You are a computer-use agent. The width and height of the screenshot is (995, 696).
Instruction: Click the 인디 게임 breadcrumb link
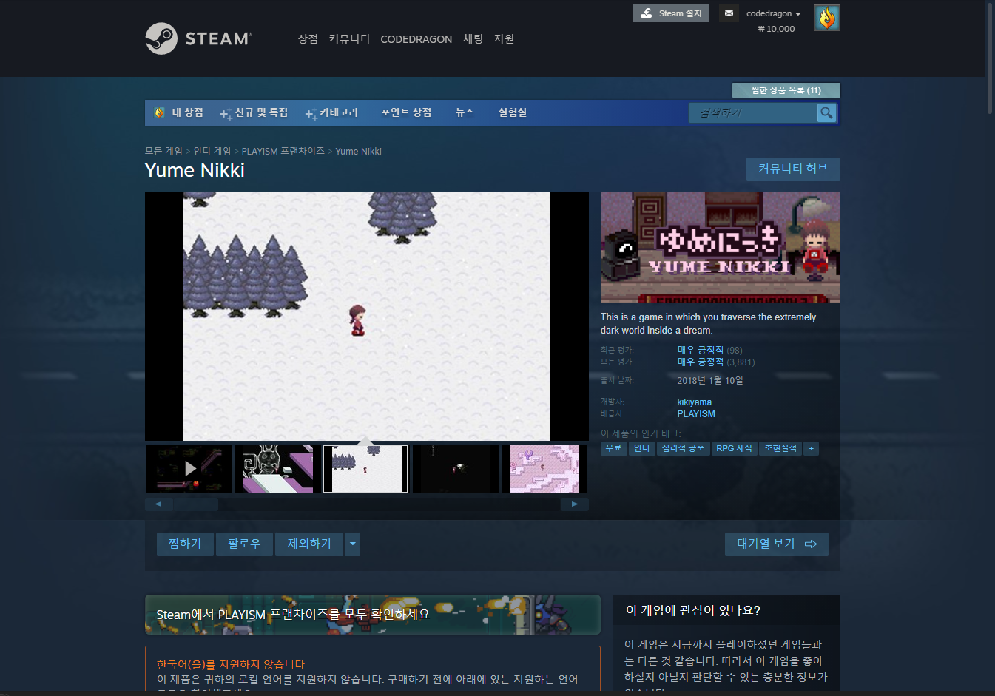212,151
